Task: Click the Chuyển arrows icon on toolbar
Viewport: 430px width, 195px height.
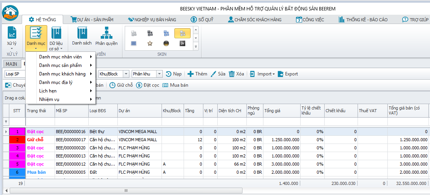Action: coord(8,85)
